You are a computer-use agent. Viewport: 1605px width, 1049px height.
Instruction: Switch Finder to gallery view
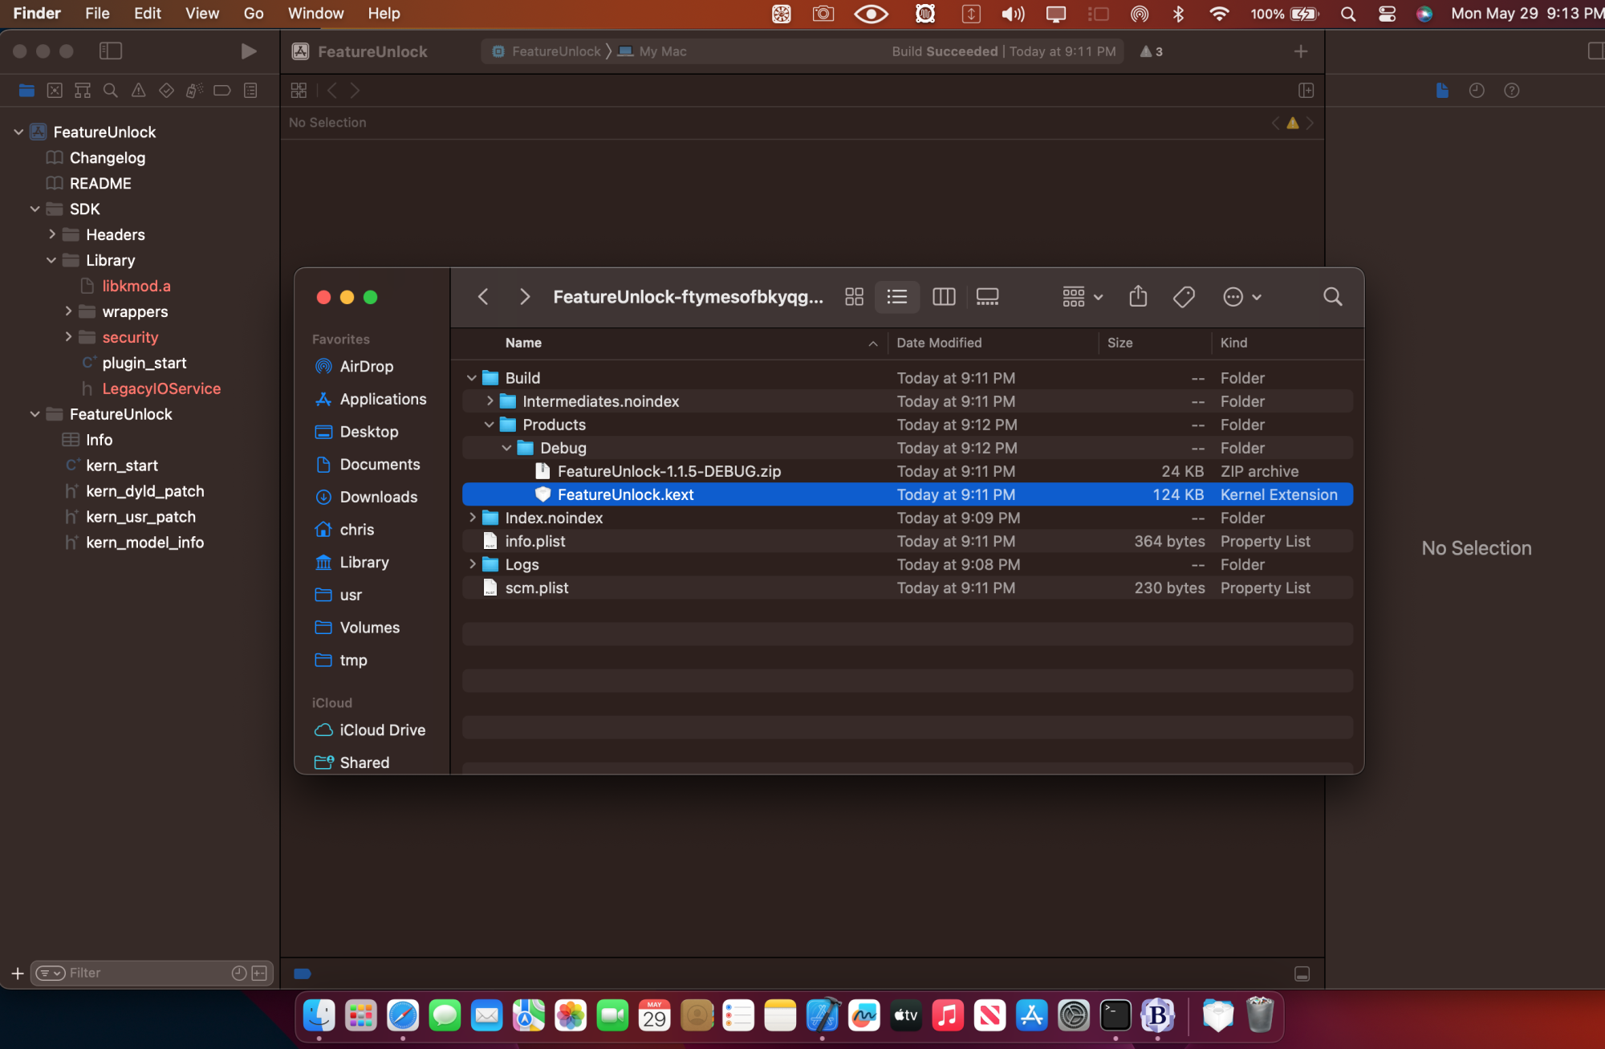point(987,297)
